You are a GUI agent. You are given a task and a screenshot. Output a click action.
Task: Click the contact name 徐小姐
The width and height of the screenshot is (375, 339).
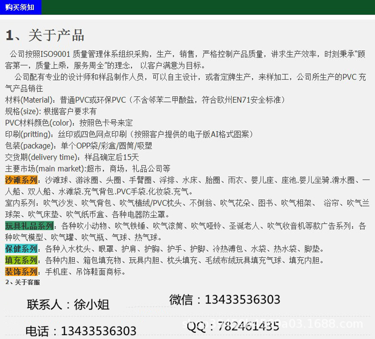coord(91,304)
